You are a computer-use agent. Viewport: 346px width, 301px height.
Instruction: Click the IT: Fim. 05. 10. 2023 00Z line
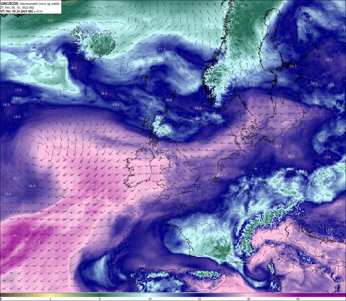17,8
